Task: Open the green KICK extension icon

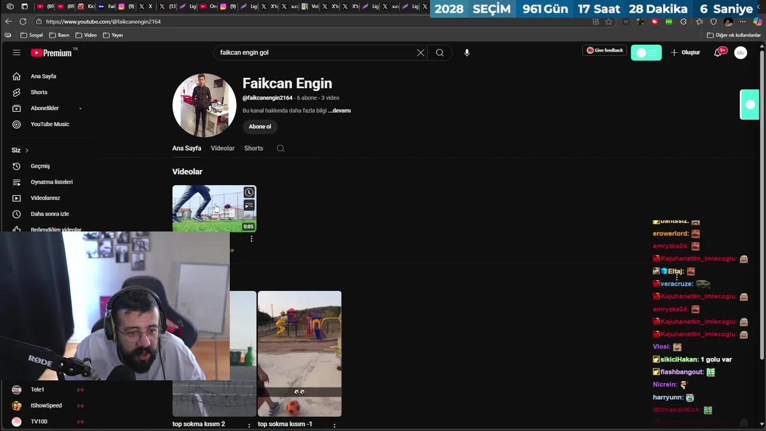Action: pyautogui.click(x=669, y=22)
